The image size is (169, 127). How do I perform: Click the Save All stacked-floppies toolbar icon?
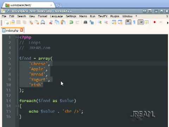(24, 22)
